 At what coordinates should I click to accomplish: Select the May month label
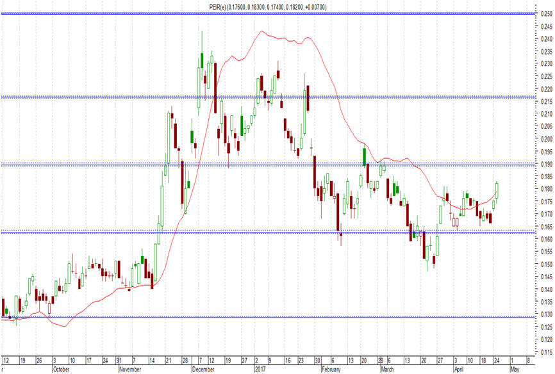[515, 370]
